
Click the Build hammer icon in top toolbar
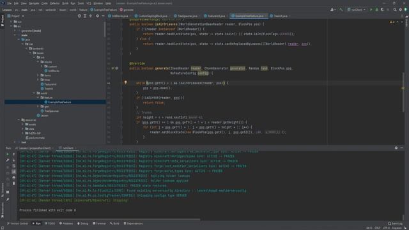click(341, 10)
